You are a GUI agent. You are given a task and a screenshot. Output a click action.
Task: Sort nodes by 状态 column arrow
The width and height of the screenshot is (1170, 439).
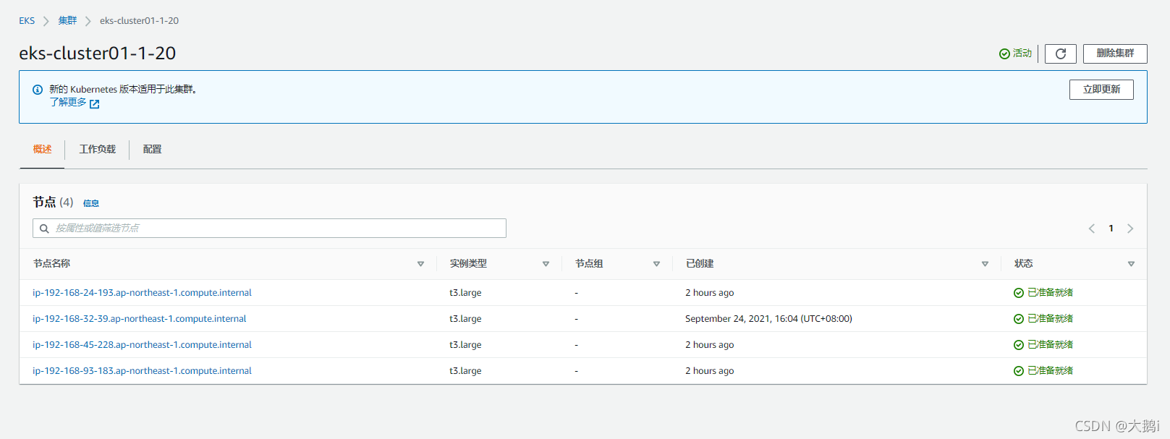(1131, 264)
